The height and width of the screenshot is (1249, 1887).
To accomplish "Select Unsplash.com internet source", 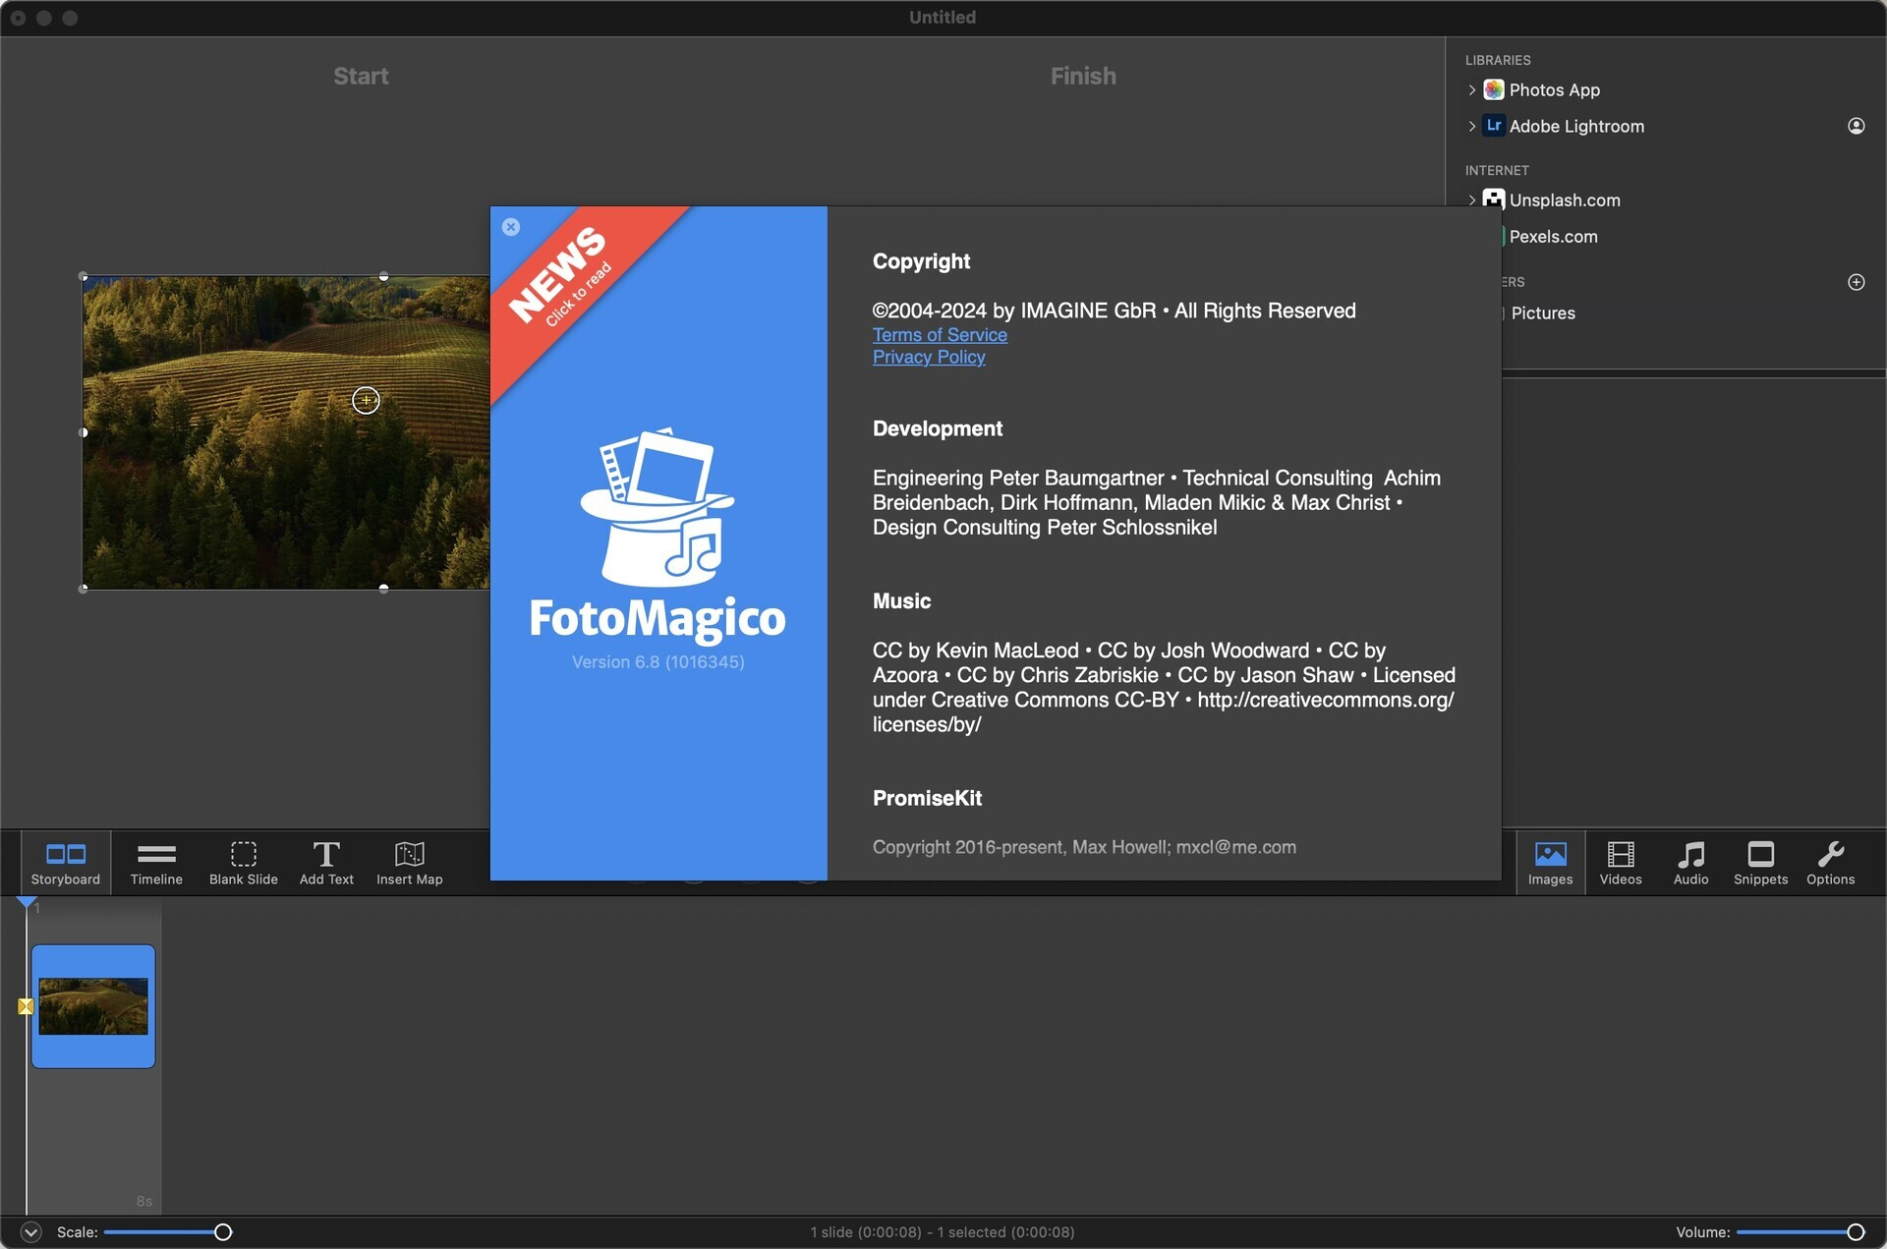I will 1565,199.
